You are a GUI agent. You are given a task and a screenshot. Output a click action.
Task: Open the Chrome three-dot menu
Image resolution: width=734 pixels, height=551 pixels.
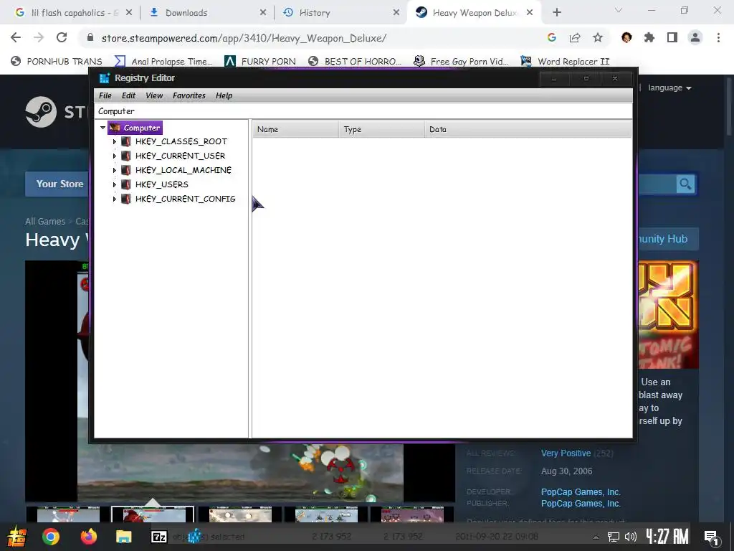[x=718, y=38]
